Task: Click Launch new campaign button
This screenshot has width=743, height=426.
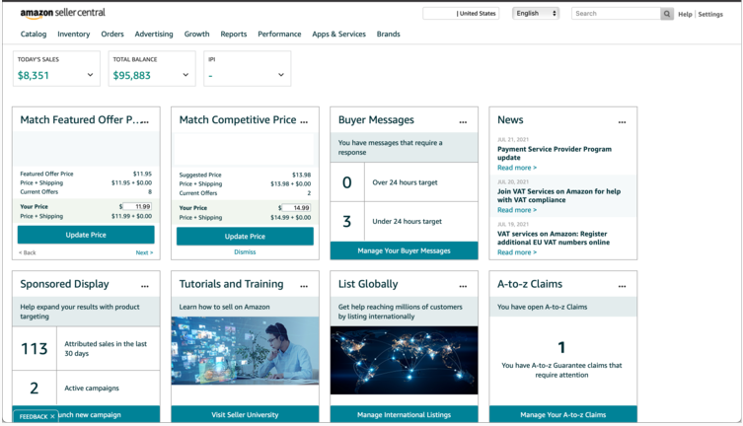Action: click(86, 414)
